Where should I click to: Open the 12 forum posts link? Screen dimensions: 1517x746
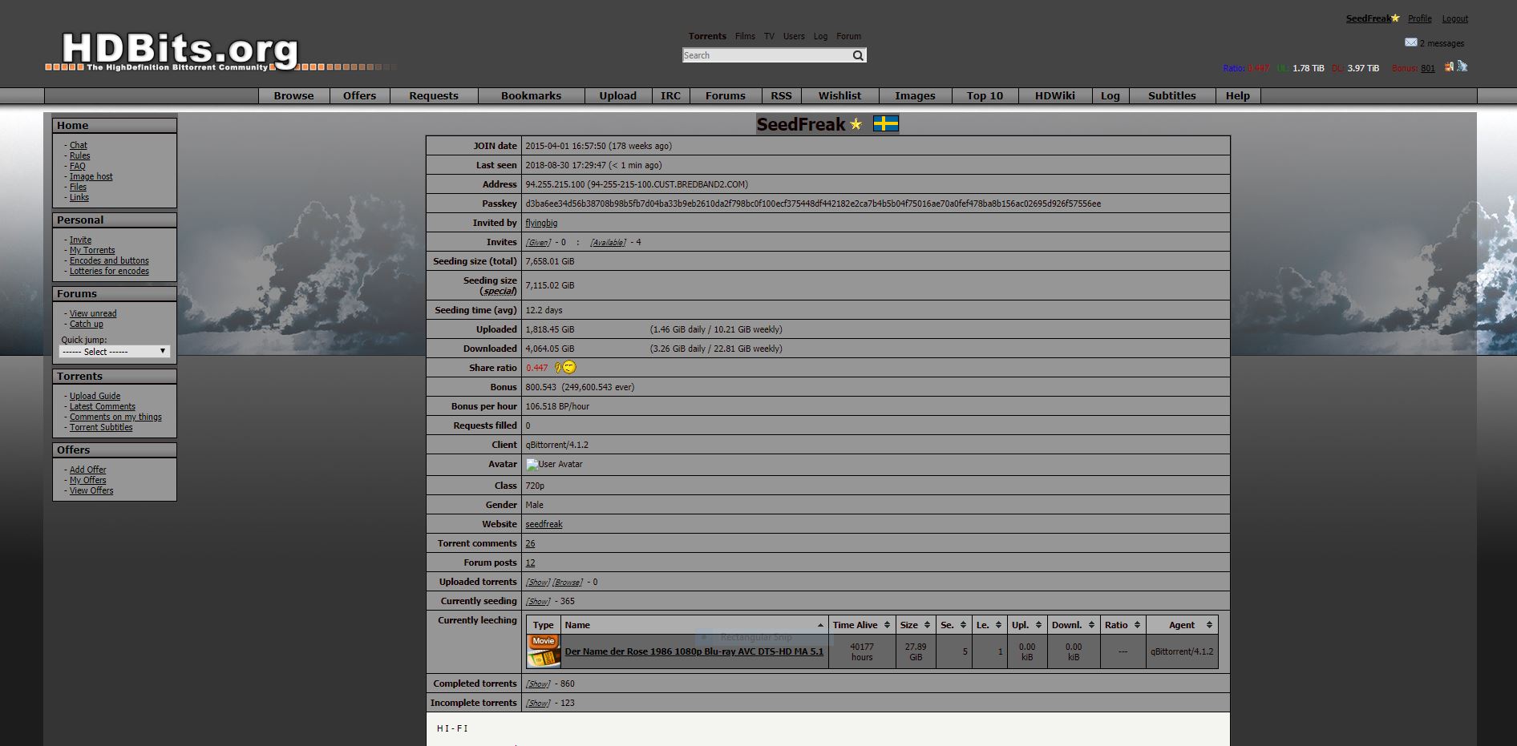coord(530,563)
